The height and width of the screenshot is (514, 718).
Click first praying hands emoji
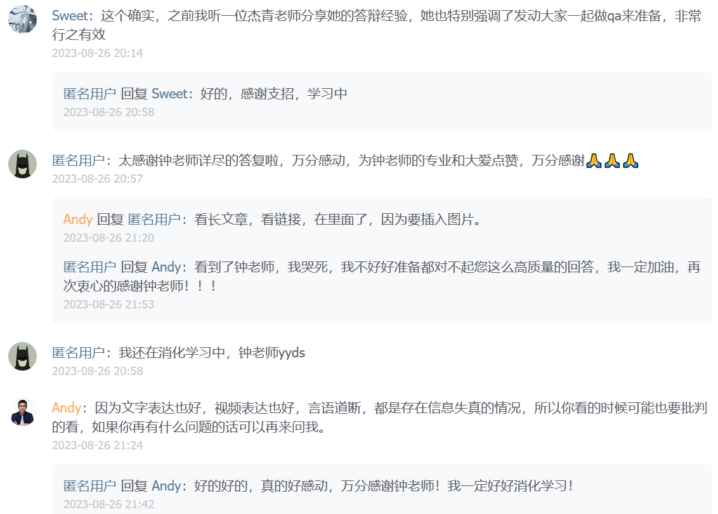point(594,161)
